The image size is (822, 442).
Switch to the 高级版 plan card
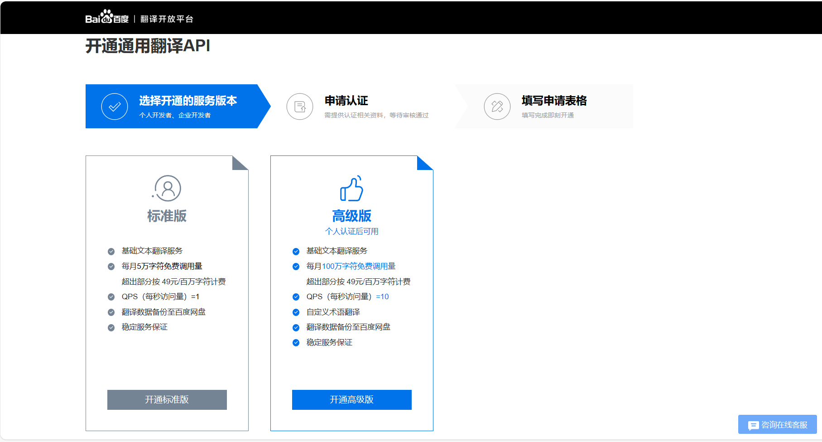pyautogui.click(x=351, y=216)
